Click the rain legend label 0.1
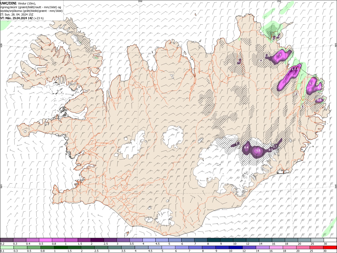 click(x=2, y=251)
